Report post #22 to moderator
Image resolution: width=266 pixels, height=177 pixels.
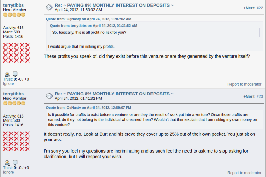(244, 84)
